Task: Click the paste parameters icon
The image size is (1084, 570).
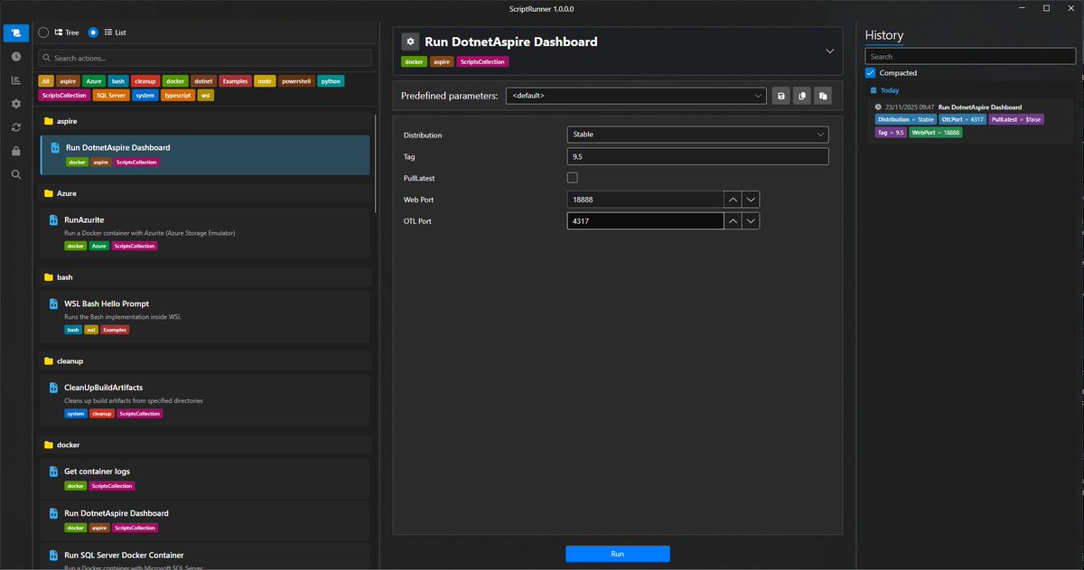Action: (x=823, y=96)
